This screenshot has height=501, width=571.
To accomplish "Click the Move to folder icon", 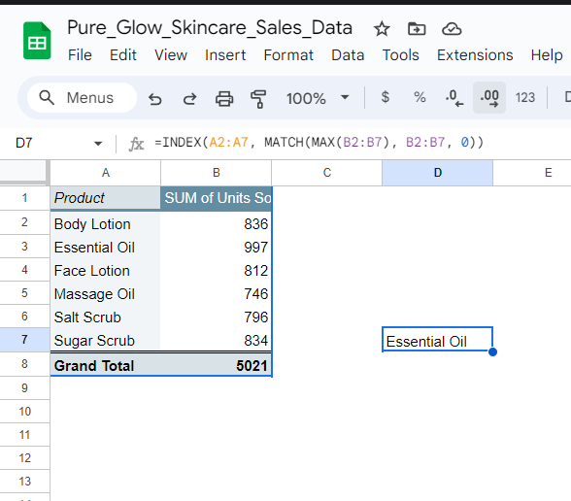I will 417,29.
